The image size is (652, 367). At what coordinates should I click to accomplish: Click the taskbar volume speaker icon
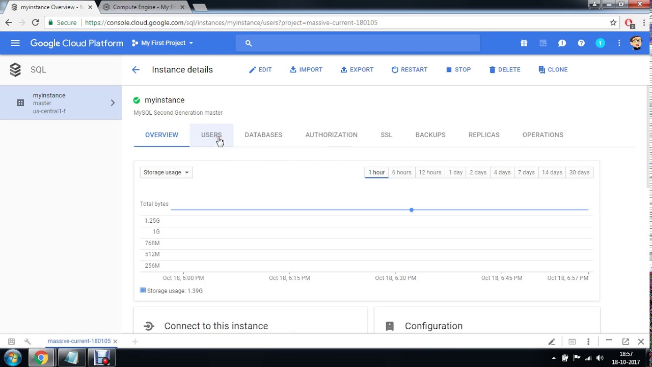(600, 358)
